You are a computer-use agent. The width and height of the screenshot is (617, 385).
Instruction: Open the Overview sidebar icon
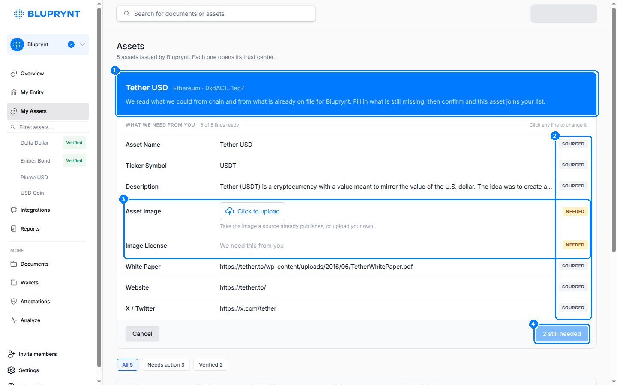click(x=14, y=74)
